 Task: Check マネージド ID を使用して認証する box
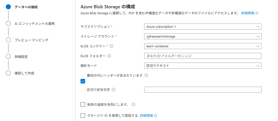click(x=83, y=115)
